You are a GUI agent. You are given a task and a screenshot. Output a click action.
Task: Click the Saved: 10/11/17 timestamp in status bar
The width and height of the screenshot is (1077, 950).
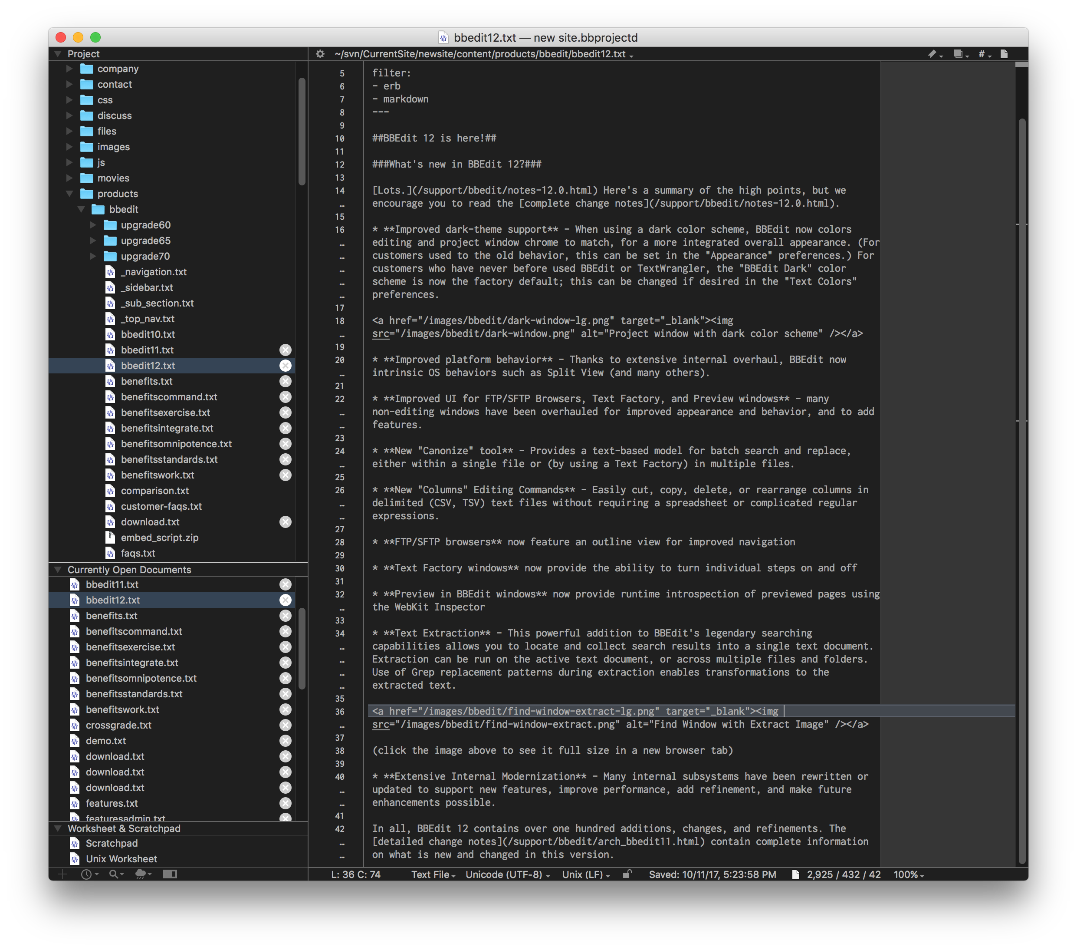point(713,874)
